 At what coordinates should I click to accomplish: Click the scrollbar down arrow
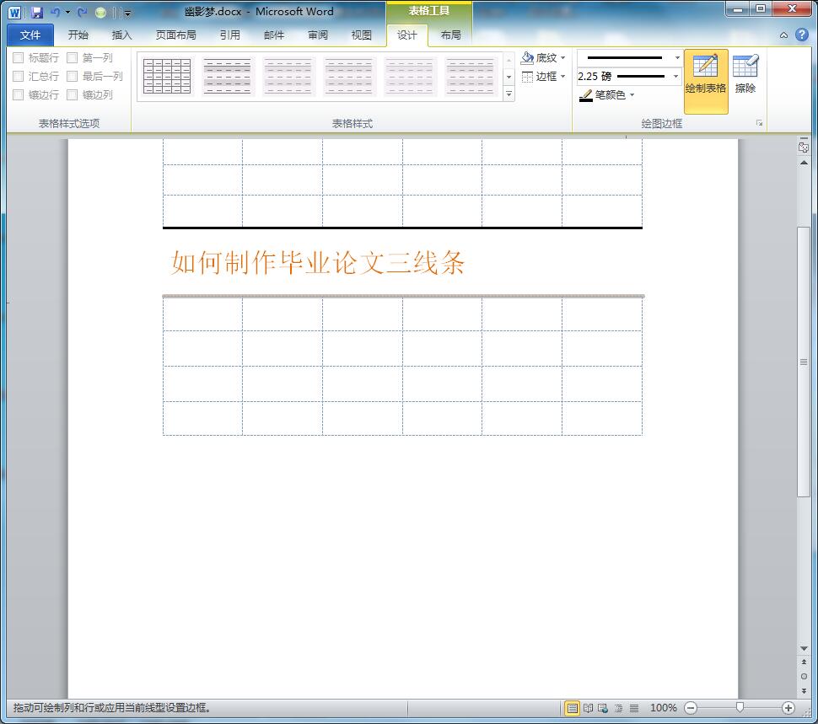(x=804, y=648)
